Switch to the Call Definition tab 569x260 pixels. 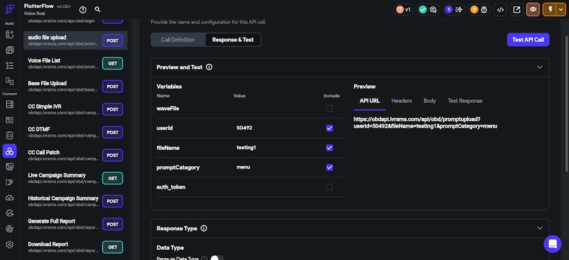coord(178,40)
